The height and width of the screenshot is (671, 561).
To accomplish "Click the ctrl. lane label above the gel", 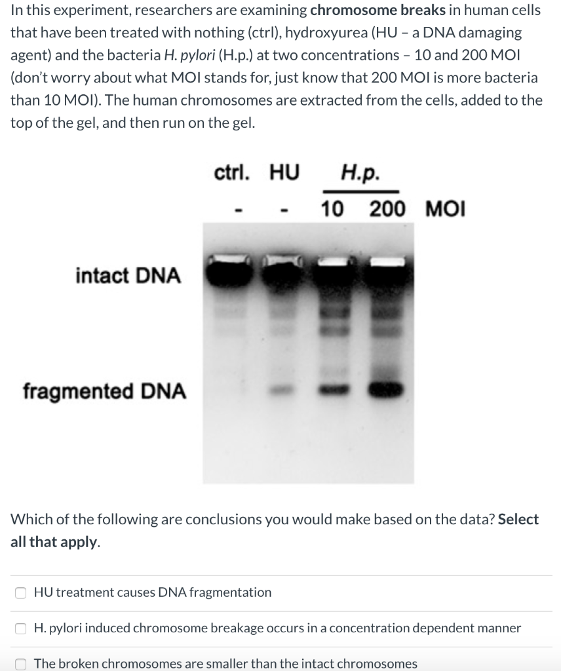I will tap(231, 172).
